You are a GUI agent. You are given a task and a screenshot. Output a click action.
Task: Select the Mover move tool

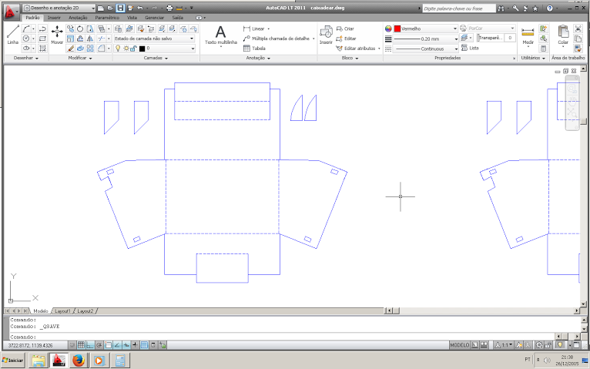point(57,35)
